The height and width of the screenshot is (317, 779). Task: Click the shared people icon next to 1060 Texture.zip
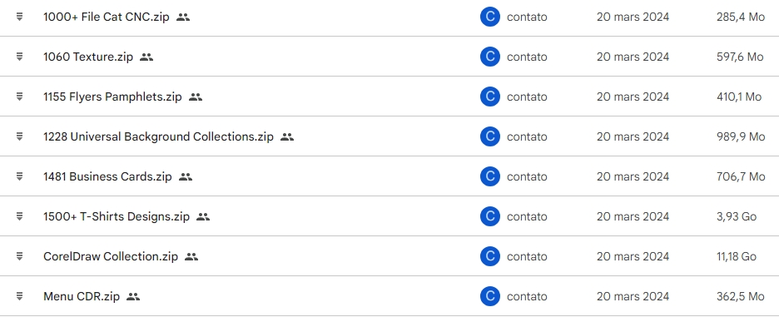[146, 57]
